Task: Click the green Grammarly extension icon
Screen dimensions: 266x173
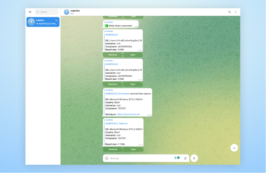Action: 178,158
